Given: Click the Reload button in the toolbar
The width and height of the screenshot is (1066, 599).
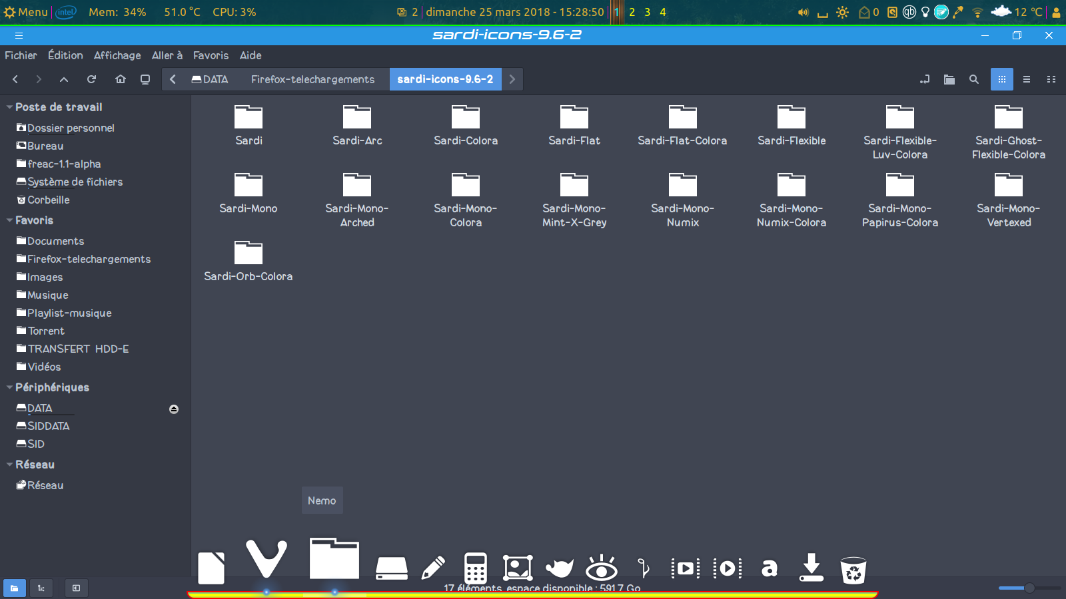Looking at the screenshot, I should pyautogui.click(x=92, y=79).
